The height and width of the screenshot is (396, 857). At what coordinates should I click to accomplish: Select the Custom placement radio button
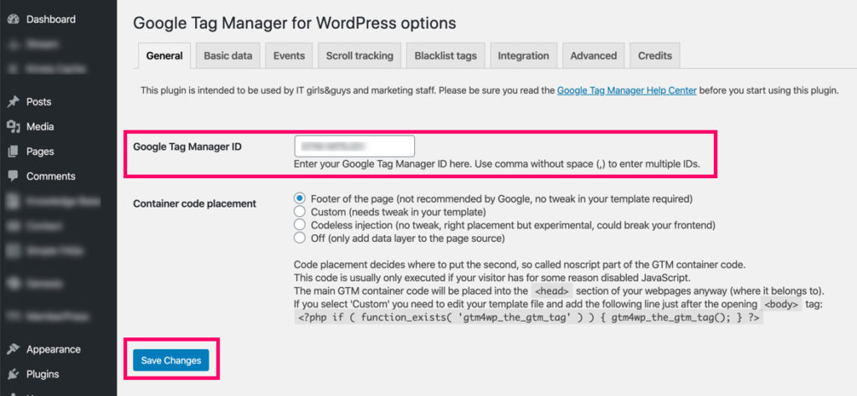click(x=300, y=211)
